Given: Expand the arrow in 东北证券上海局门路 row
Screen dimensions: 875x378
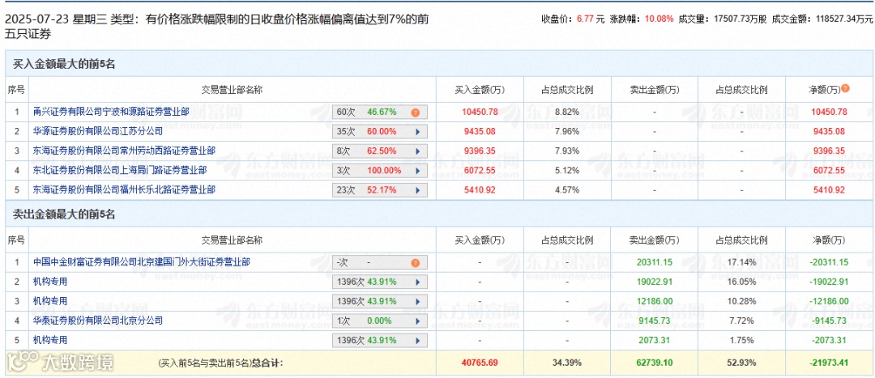Looking at the screenshot, I should click(417, 171).
